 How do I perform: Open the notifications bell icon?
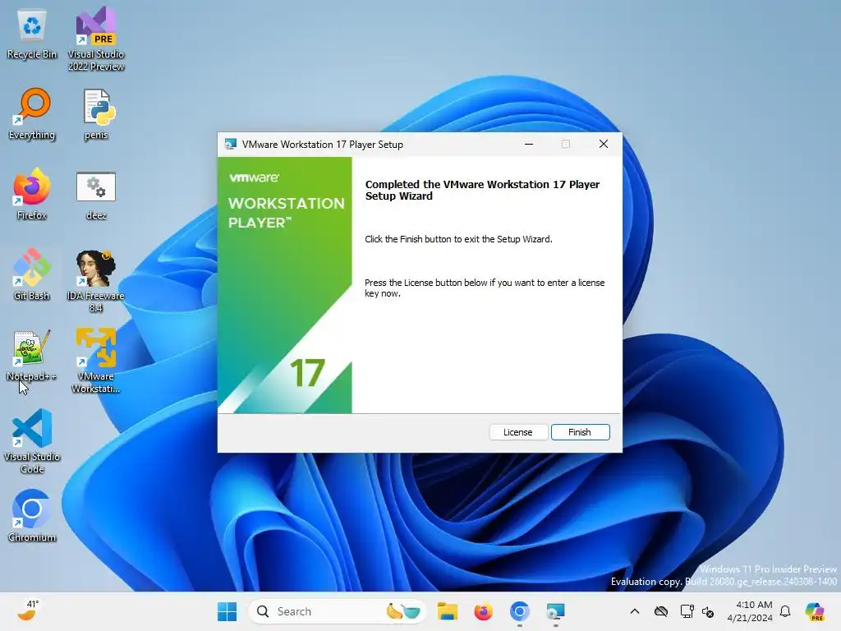point(785,611)
